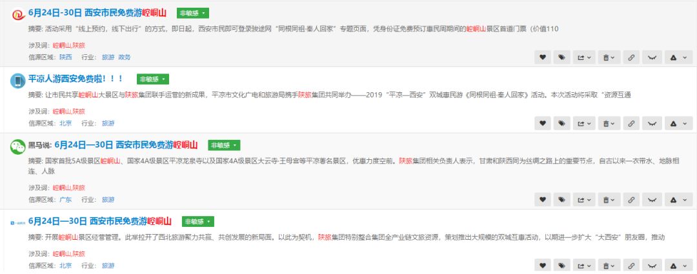Open share dropdown for the 陕西-sourced article
The width and height of the screenshot is (697, 274).
584,57
